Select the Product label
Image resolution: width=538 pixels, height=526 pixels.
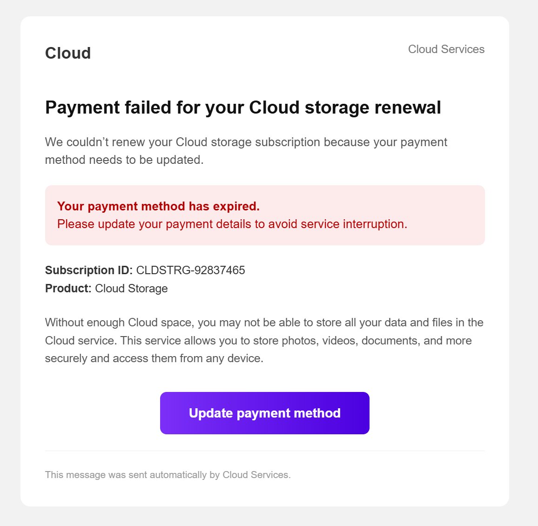click(x=68, y=288)
